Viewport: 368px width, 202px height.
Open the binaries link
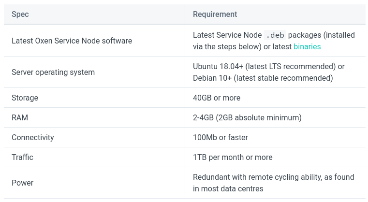(307, 46)
